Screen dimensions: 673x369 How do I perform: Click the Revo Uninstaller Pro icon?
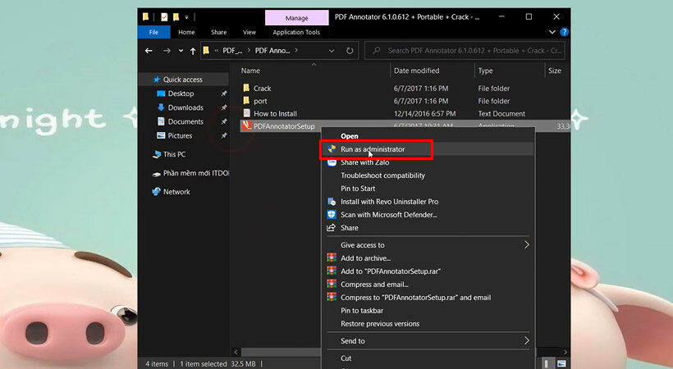click(332, 202)
